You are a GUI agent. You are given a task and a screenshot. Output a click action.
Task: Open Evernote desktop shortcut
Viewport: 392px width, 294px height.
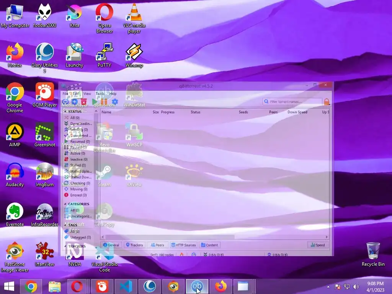[x=15, y=214]
